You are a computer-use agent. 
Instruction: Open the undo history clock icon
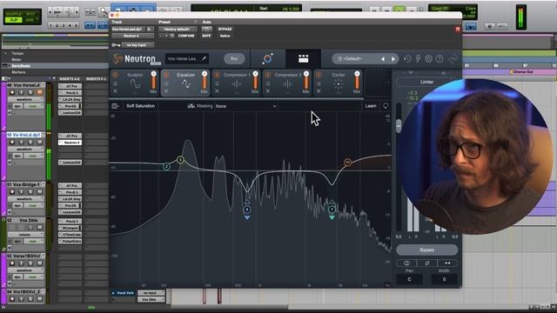(407, 59)
